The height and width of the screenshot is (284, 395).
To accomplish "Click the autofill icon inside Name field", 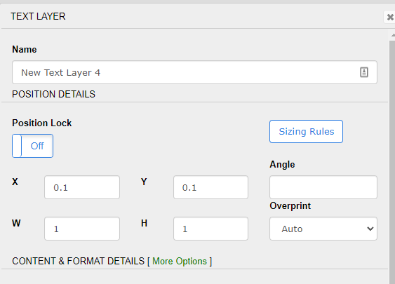I will point(363,72).
